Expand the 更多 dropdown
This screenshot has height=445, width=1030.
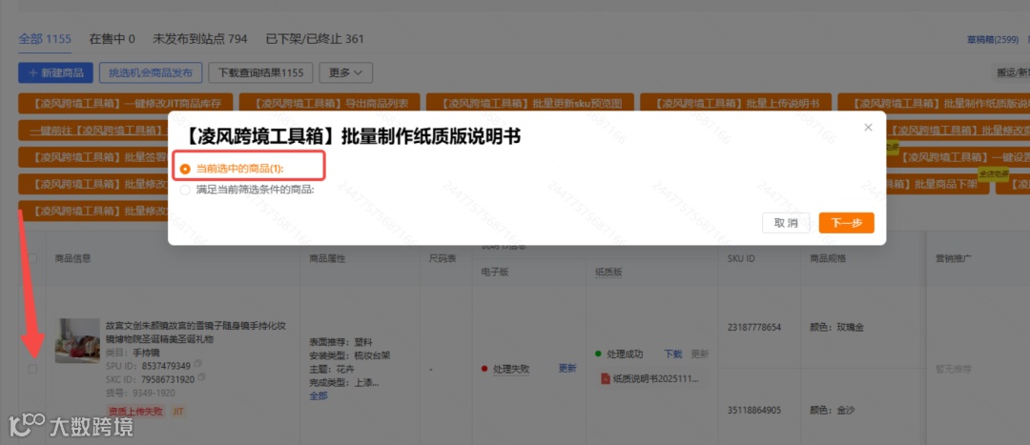pyautogui.click(x=345, y=72)
